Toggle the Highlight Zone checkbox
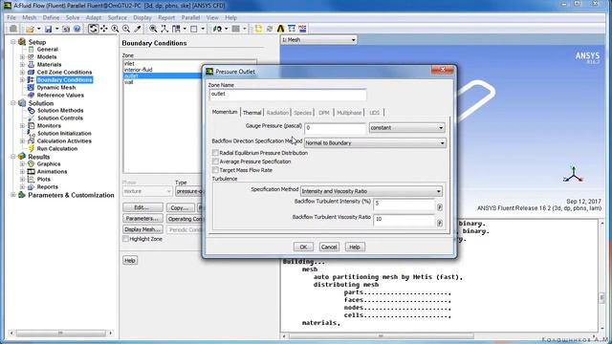The image size is (612, 344). [125, 239]
